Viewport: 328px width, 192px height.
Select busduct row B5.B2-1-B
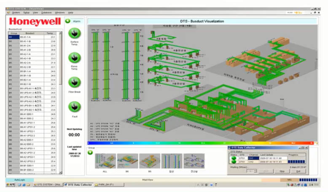tap(32, 84)
